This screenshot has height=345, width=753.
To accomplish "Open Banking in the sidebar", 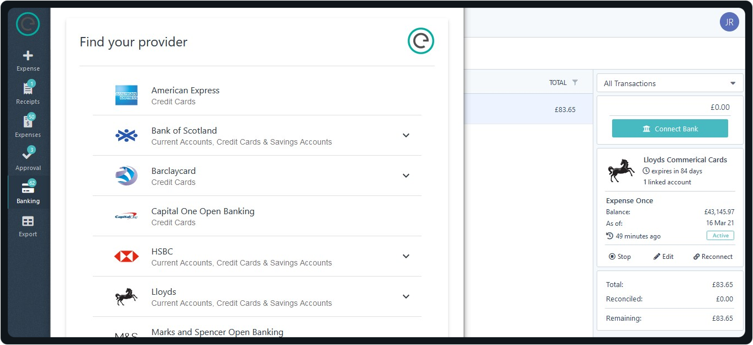I will (x=28, y=193).
